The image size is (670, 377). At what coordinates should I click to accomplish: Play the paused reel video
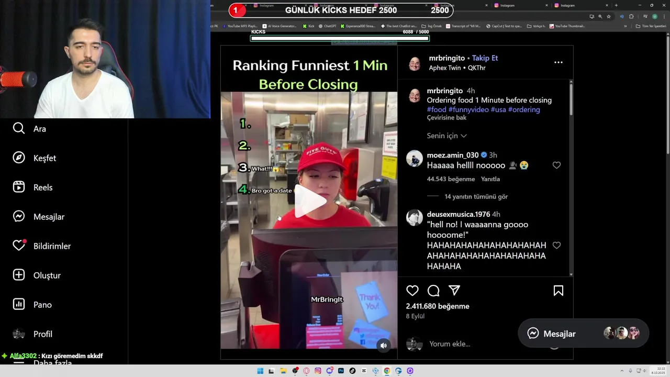pos(310,201)
